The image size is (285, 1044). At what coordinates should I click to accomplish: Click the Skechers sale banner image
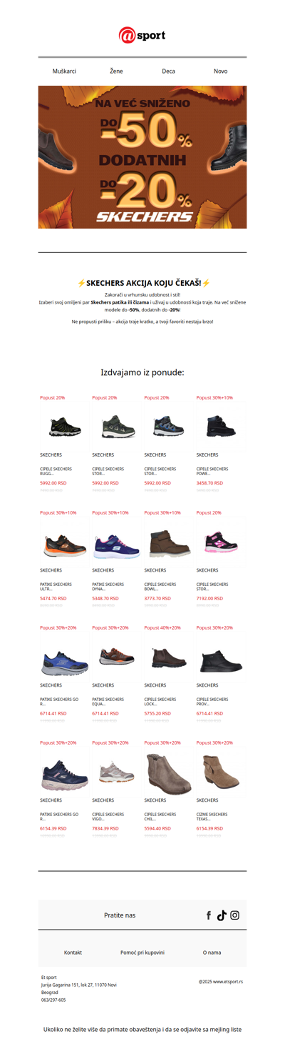coord(142,157)
